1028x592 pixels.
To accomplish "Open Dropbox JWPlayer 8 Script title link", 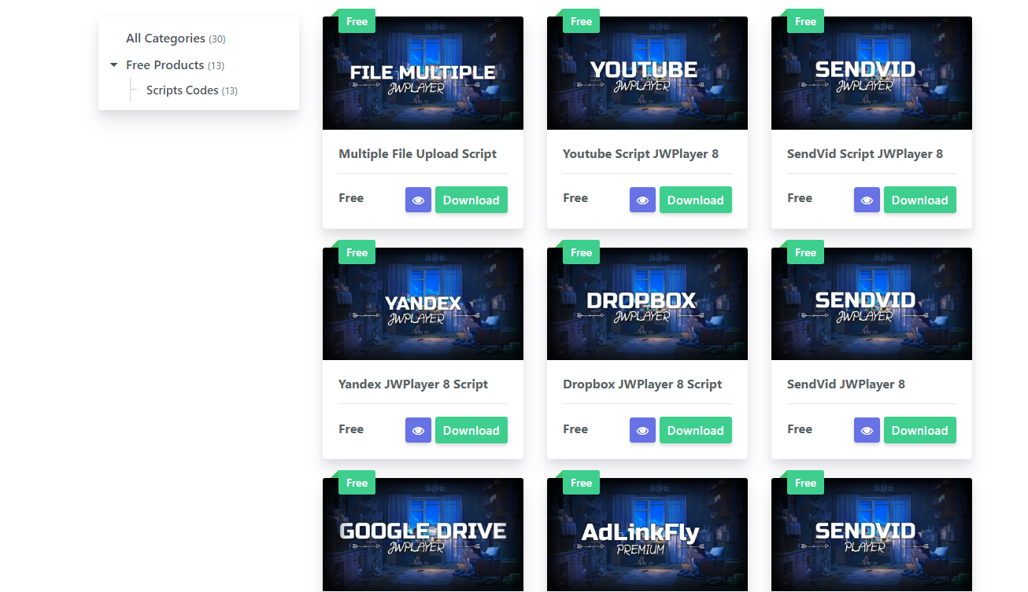I will pos(642,384).
